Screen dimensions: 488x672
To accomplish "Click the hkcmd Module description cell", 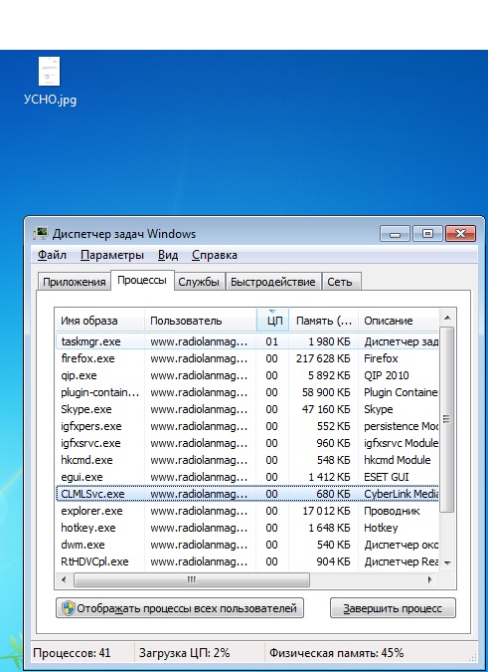I will coord(397,460).
